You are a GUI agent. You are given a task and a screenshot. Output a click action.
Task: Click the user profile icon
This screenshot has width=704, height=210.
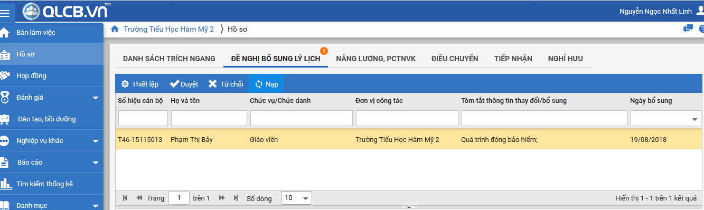(x=700, y=11)
